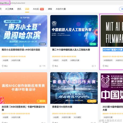123x123 pixels.
Task: Select the AI创作大赛 tag on 南方小土豆 card
Action: coord(16,60)
